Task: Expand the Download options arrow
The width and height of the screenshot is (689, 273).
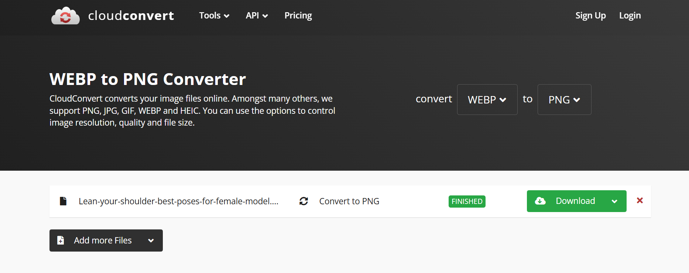Action: [614, 201]
